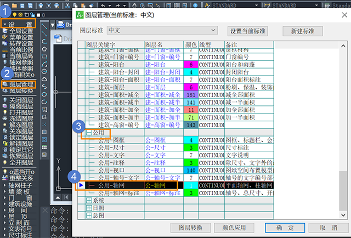Open 图层转换 in the sidebar menu
The width and height of the screenshot is (351, 238).
pos(18,90)
